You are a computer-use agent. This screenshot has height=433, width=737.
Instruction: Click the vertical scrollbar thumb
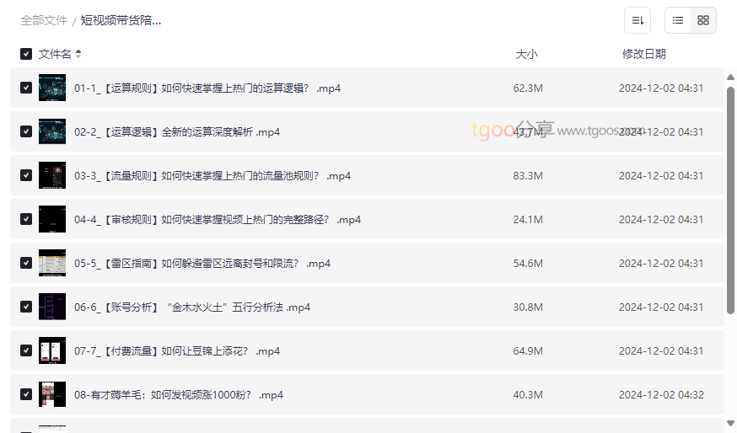click(730, 200)
